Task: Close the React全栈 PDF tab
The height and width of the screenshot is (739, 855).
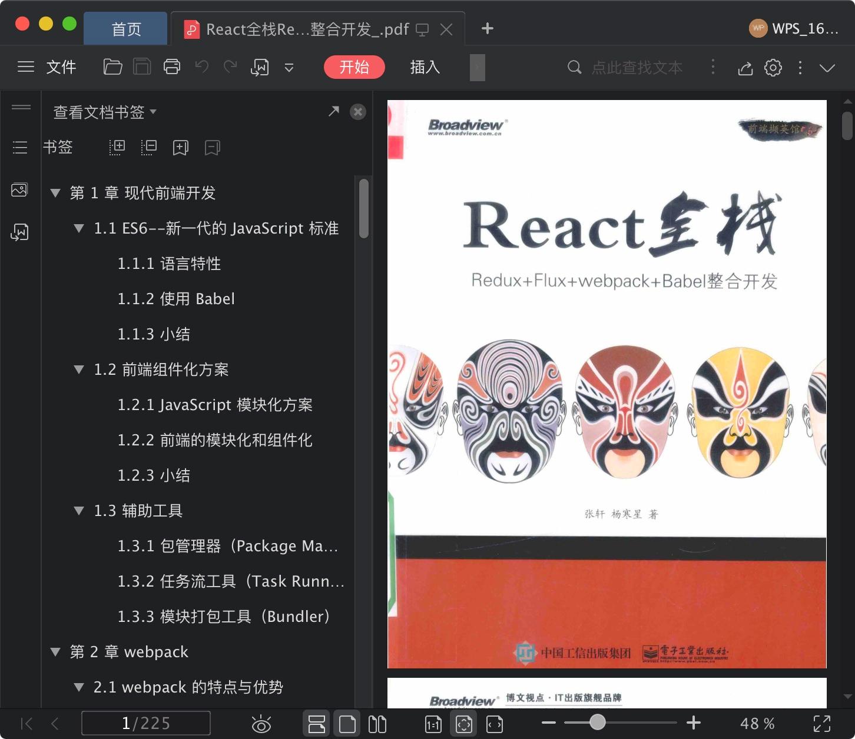Action: pyautogui.click(x=447, y=29)
